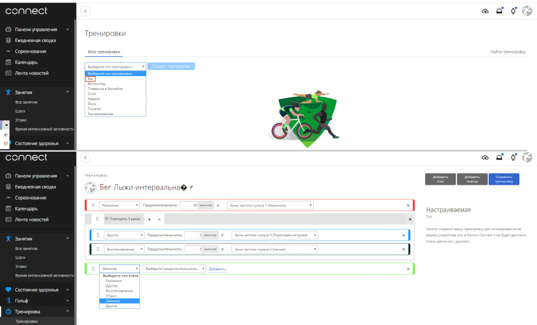The height and width of the screenshot is (325, 537).
Task: Open the profile avatar in lower screenshot header
Action: click(x=527, y=158)
